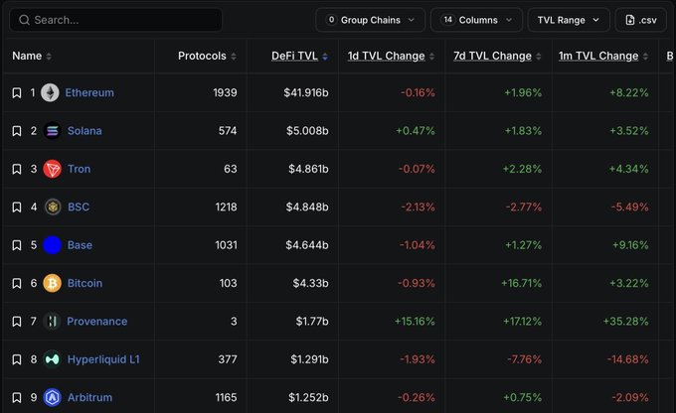
Task: Bookmark the Solana row
Action: [17, 131]
